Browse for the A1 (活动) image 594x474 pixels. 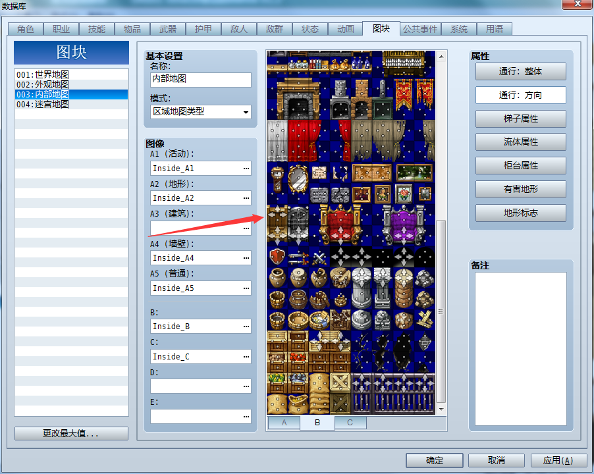(x=246, y=169)
